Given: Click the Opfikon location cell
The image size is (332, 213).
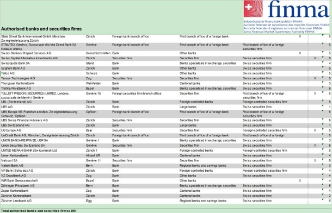Looking at the screenshot, I should [x=91, y=112].
